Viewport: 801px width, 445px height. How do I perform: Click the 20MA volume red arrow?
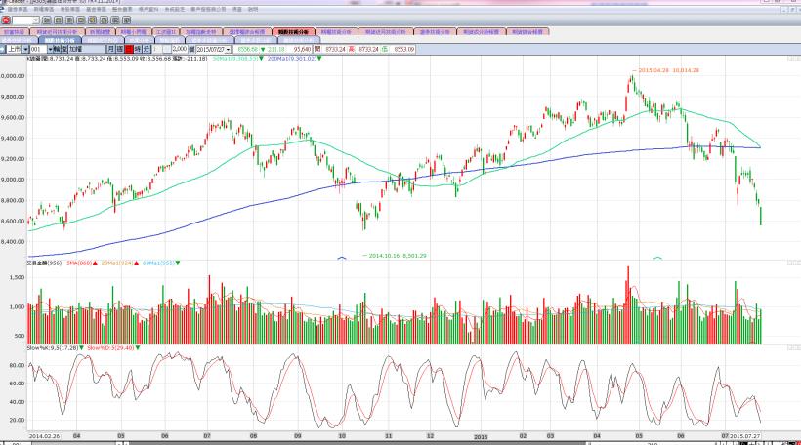tap(135, 263)
